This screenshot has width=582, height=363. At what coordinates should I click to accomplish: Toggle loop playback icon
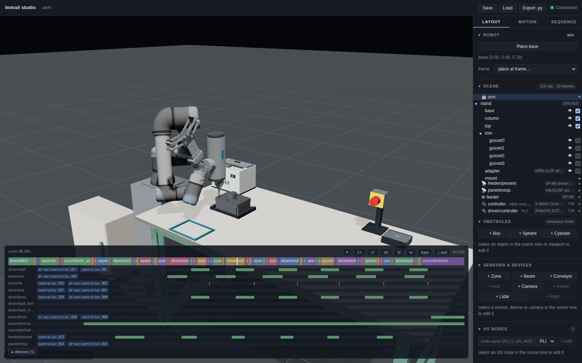(x=372, y=252)
